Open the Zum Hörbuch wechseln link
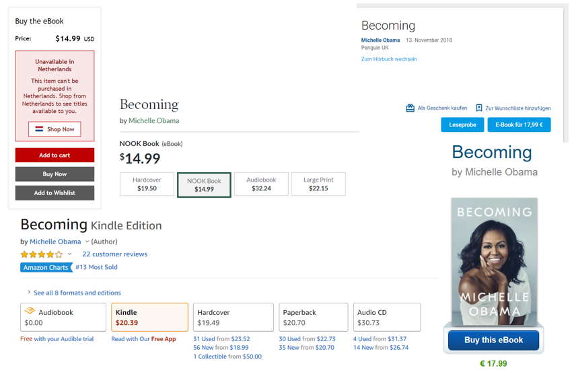This screenshot has height=370, width=572. (x=389, y=59)
